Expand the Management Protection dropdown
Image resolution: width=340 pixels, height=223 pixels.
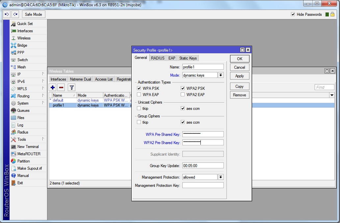tap(221, 177)
